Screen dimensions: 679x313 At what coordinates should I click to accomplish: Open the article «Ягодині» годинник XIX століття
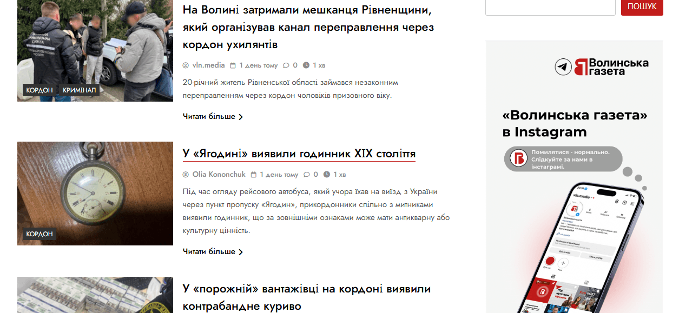(299, 154)
